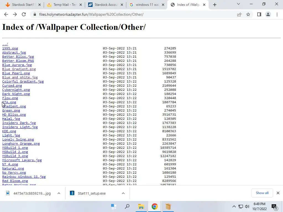Viewport: 283px width, 212px height.
Task: Close the Stardock Start11 tab
Action: pos(40,5)
